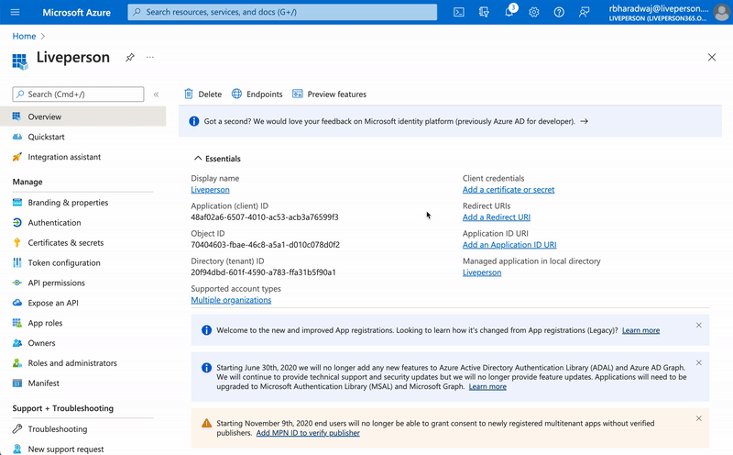733x455 pixels.
Task: Click the user account avatar
Action: coord(722,12)
